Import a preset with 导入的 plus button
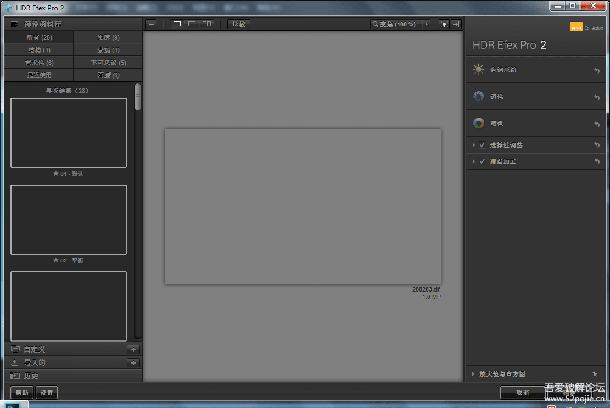The height and width of the screenshot is (408, 610). 133,363
